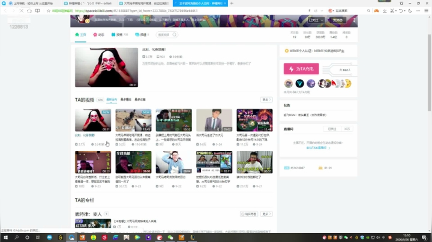Open the 频道 channel tab
The image size is (432, 242).
pyautogui.click(x=142, y=35)
